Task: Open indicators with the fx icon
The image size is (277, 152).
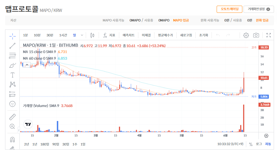Action: coord(109,35)
